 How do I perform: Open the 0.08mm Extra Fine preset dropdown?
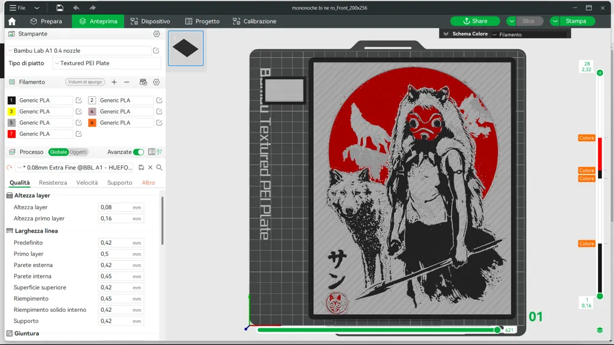click(x=74, y=168)
